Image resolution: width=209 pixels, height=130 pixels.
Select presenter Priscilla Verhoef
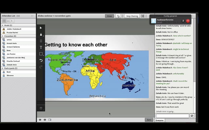pyautogui.click(x=18, y=61)
